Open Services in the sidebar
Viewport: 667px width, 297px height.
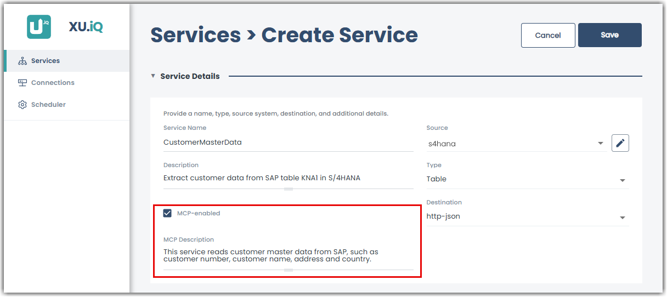[x=67, y=61]
